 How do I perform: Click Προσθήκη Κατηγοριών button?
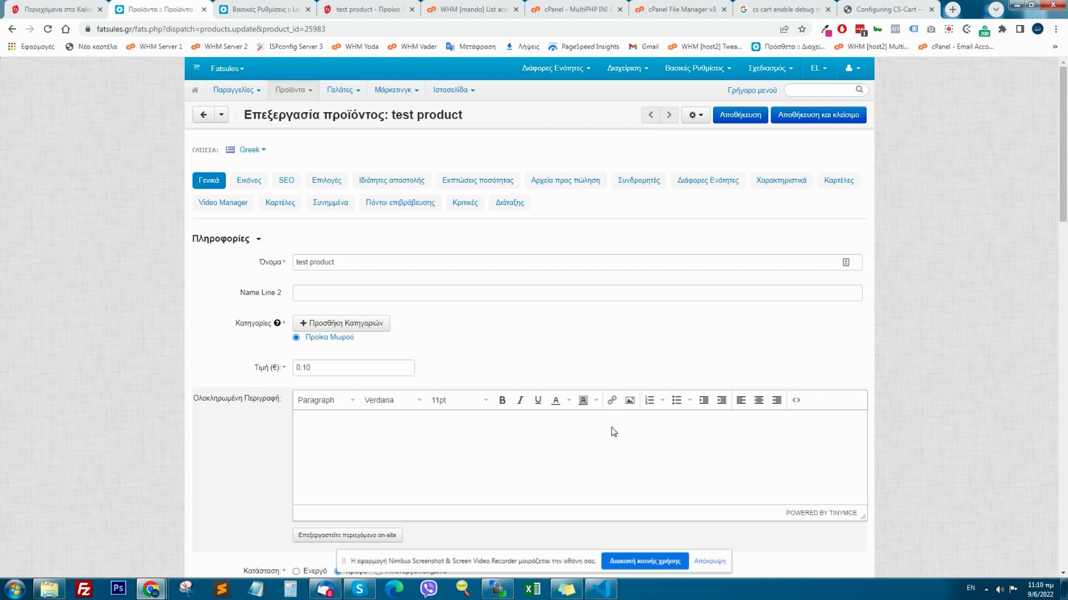coord(341,323)
